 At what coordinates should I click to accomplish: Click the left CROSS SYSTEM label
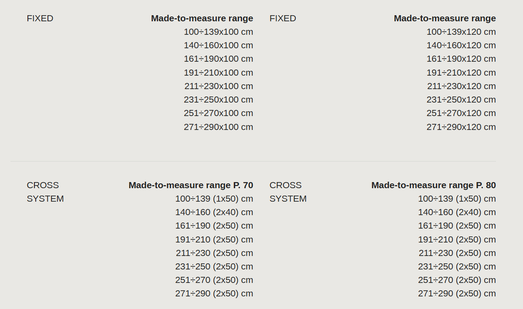pyautogui.click(x=45, y=192)
